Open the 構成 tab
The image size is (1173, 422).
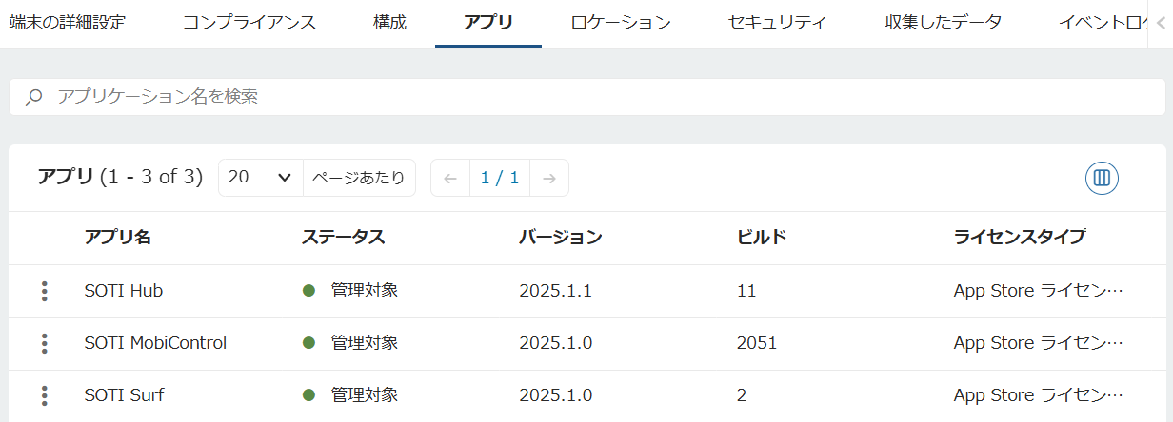pos(390,23)
